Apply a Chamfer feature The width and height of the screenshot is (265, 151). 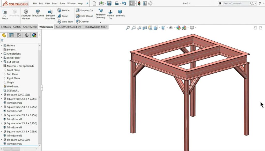(84, 21)
